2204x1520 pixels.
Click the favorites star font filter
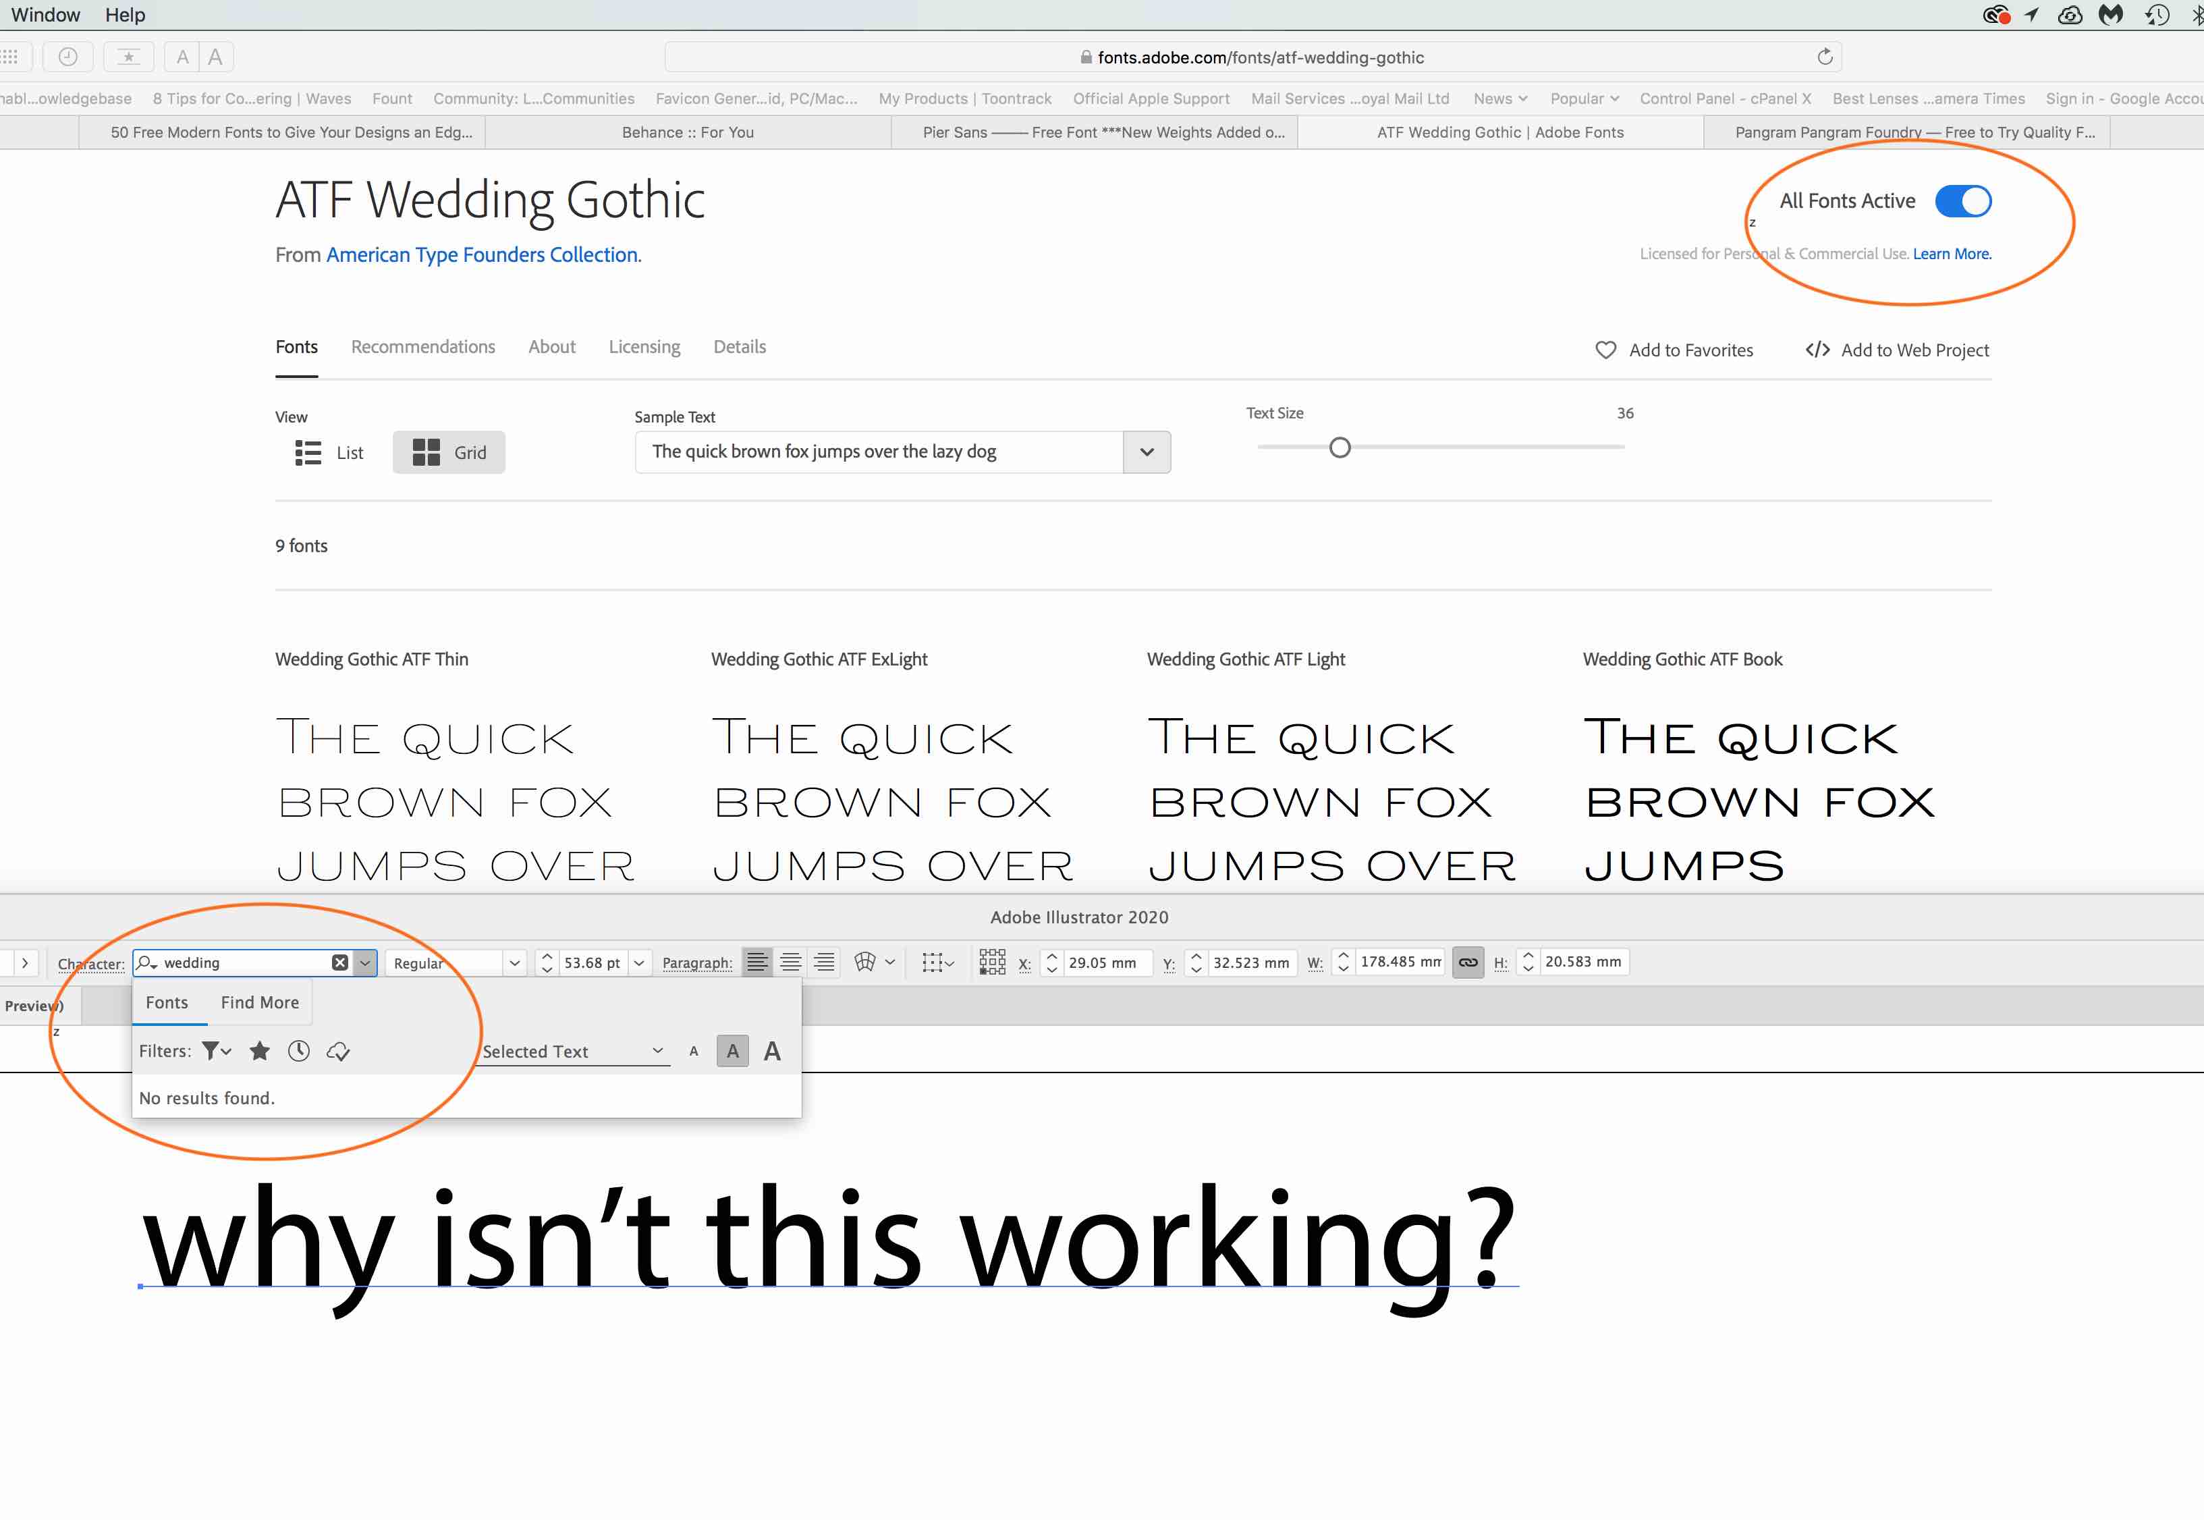click(x=259, y=1052)
